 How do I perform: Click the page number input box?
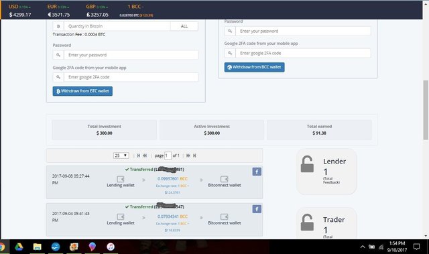point(168,155)
